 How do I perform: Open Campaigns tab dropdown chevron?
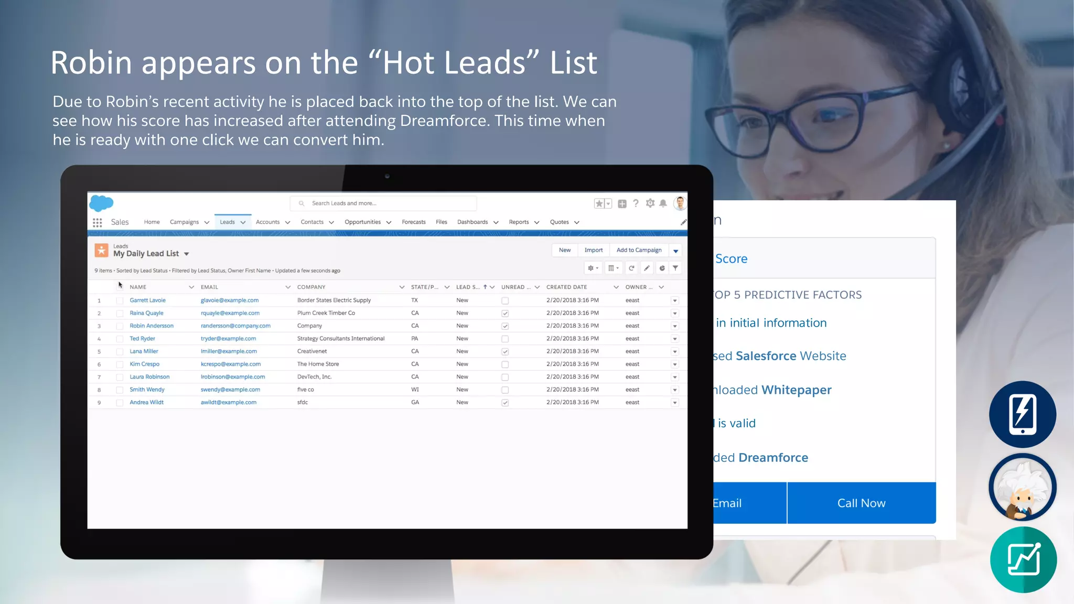(x=207, y=222)
